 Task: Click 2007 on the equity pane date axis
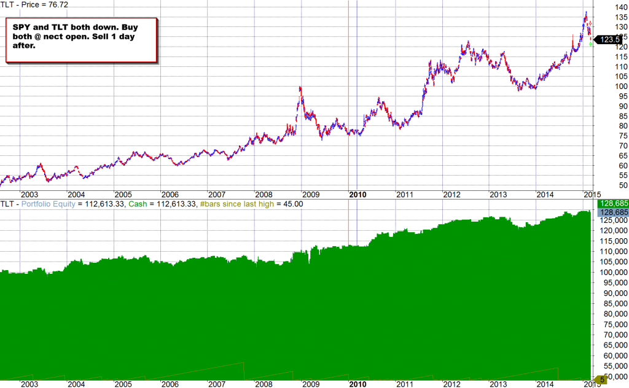217,384
